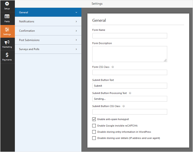Open the Fields panel icon
193x152 pixels.
tap(7, 16)
